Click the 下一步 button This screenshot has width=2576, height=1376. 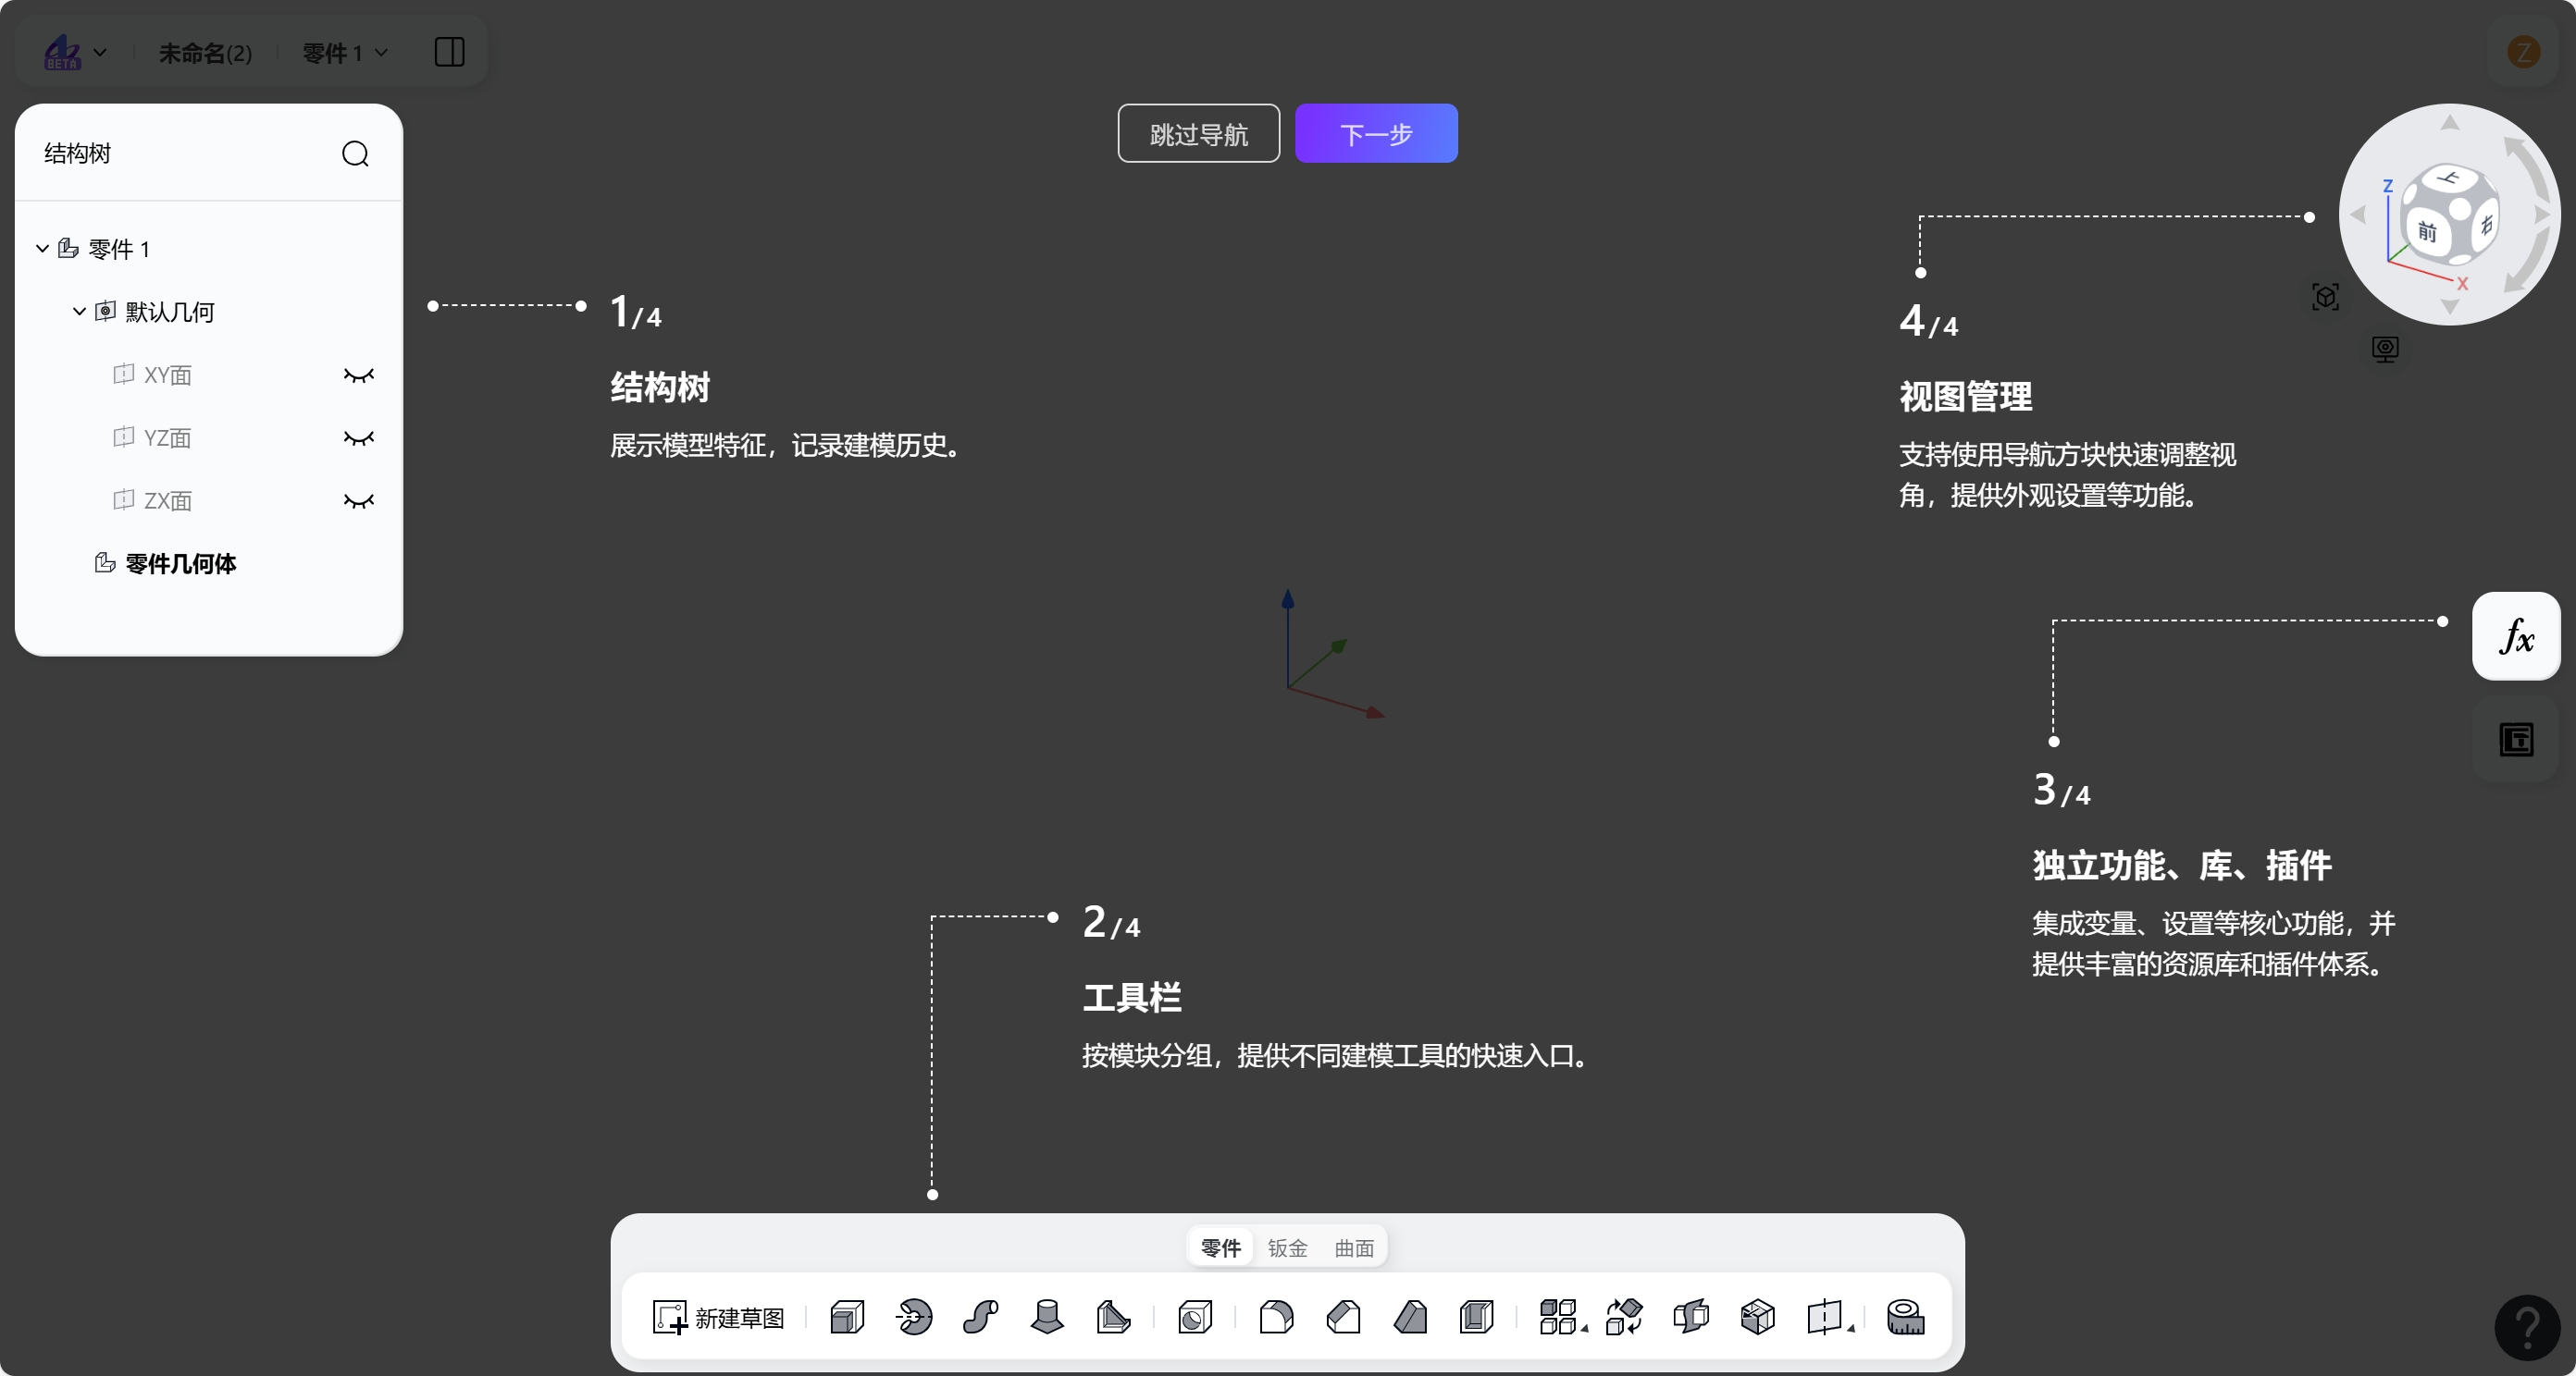1376,133
